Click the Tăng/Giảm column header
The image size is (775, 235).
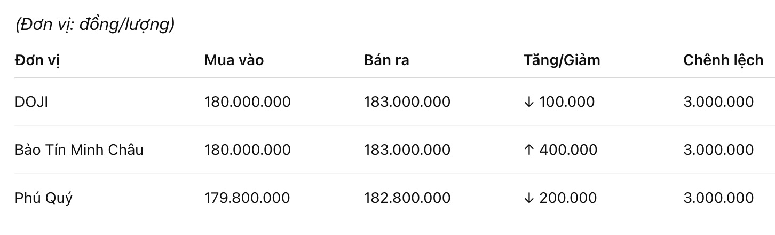click(x=562, y=60)
